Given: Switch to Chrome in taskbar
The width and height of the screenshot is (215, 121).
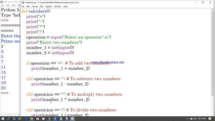Looking at the screenshot, I should (49, 119).
